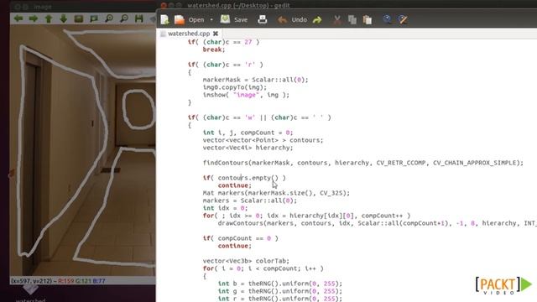This screenshot has width=537, height=302.
Task: Click the Undo arrow icon
Action: [282, 20]
